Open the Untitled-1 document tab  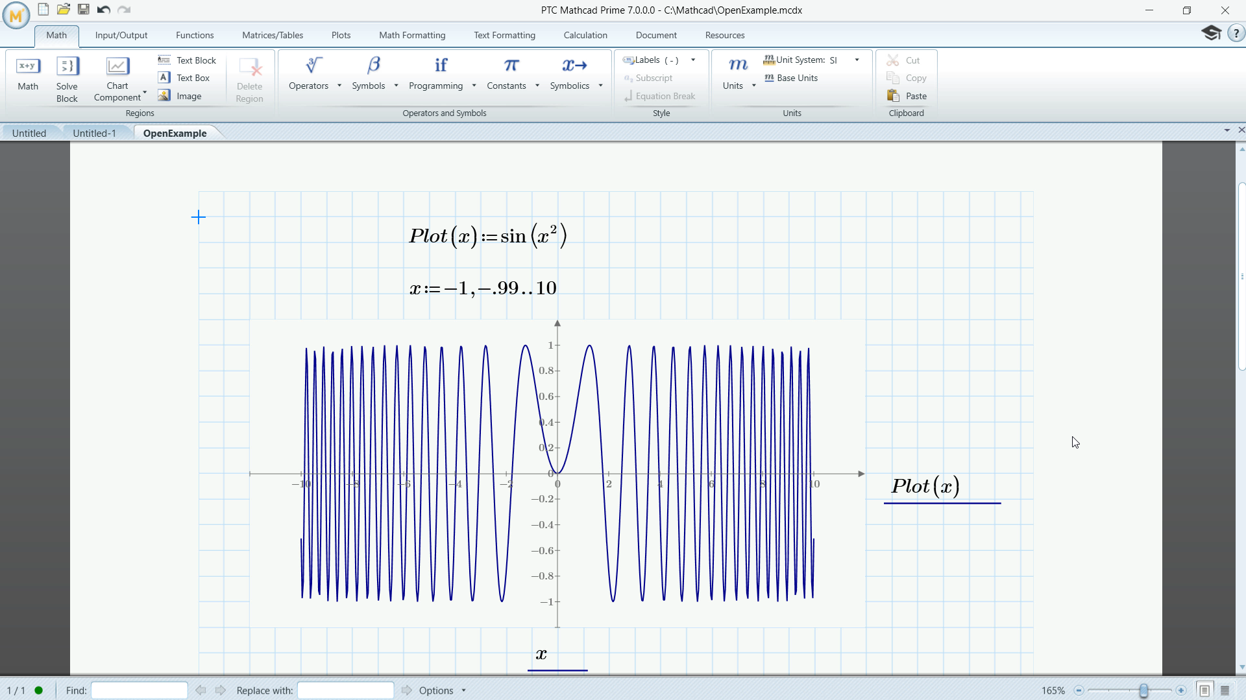click(95, 132)
